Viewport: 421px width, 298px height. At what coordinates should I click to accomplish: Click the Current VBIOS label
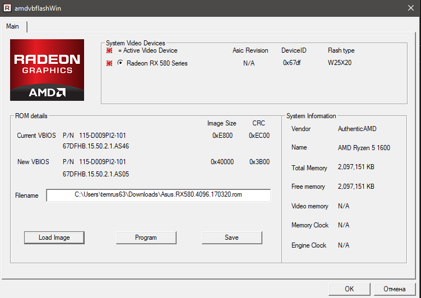pos(36,136)
